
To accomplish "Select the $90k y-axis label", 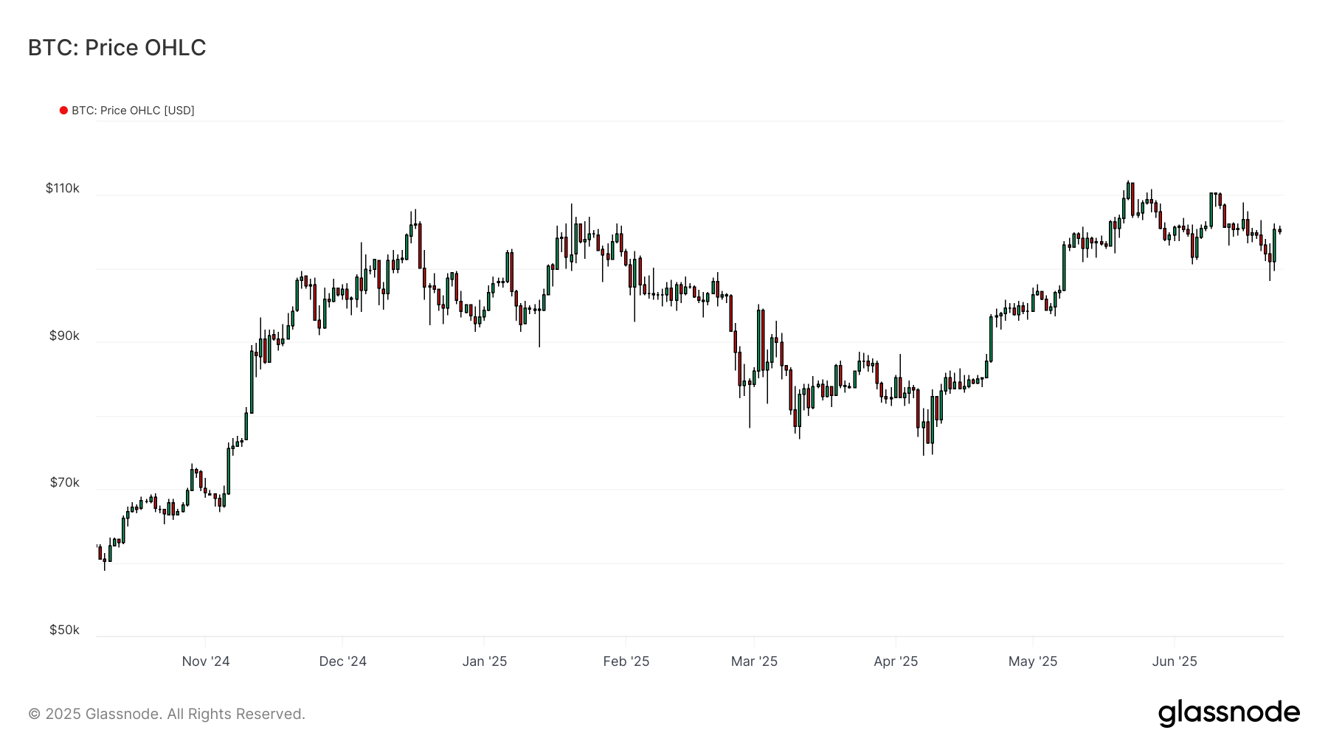I will 64,336.
